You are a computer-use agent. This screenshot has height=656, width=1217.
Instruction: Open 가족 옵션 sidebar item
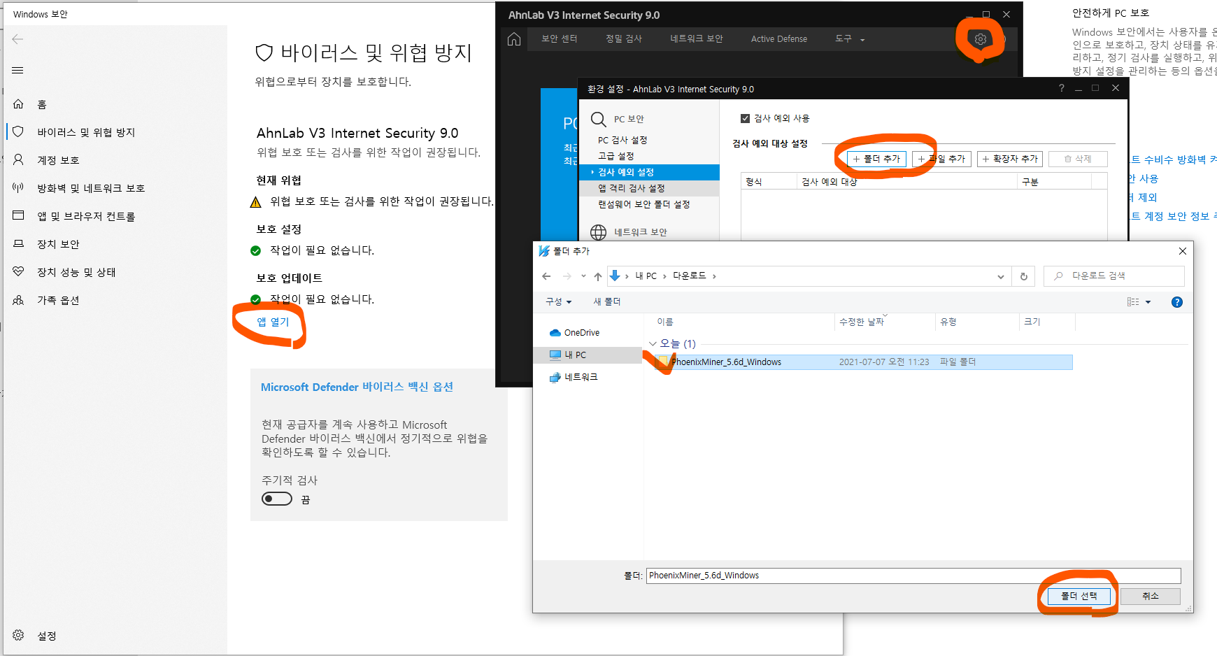(58, 300)
